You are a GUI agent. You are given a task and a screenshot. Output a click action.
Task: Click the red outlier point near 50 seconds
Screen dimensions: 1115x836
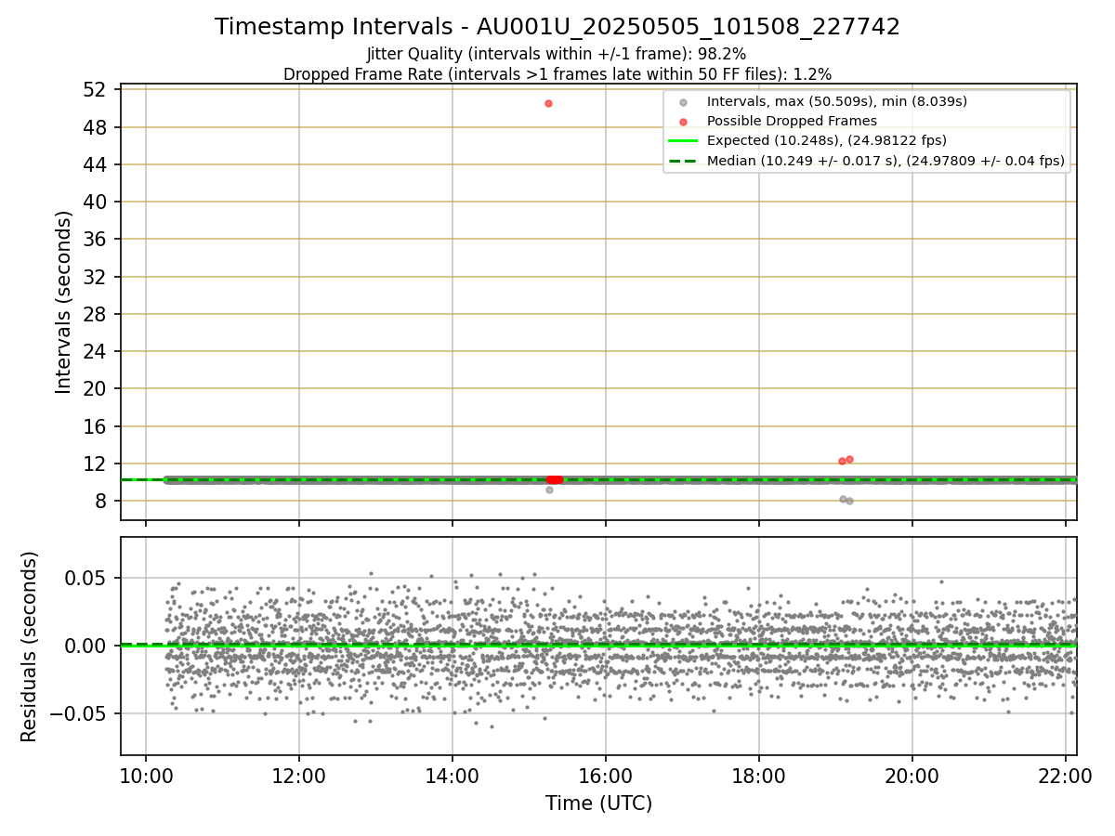[x=548, y=103]
